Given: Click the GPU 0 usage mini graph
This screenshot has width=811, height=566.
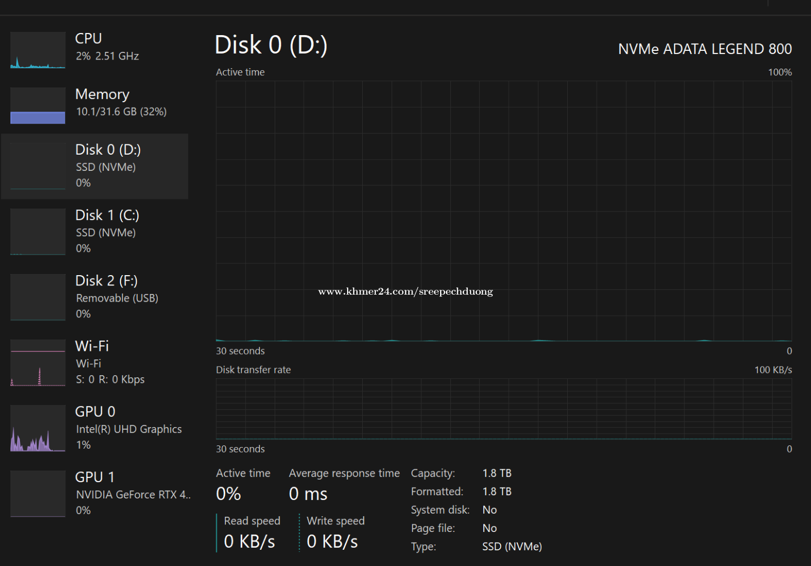Looking at the screenshot, I should (38, 428).
